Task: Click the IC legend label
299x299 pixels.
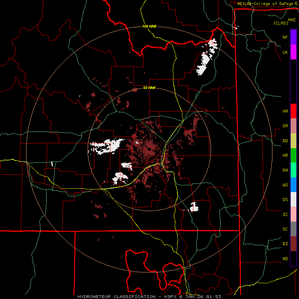Action: 285,214
